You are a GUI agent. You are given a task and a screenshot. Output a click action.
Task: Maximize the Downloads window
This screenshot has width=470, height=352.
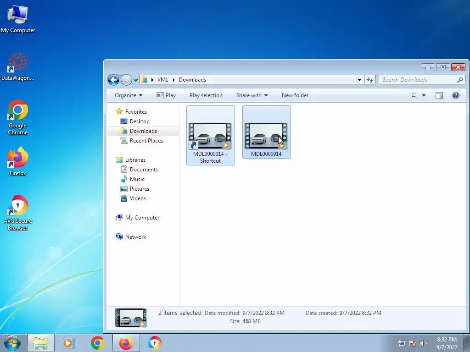coord(443,67)
